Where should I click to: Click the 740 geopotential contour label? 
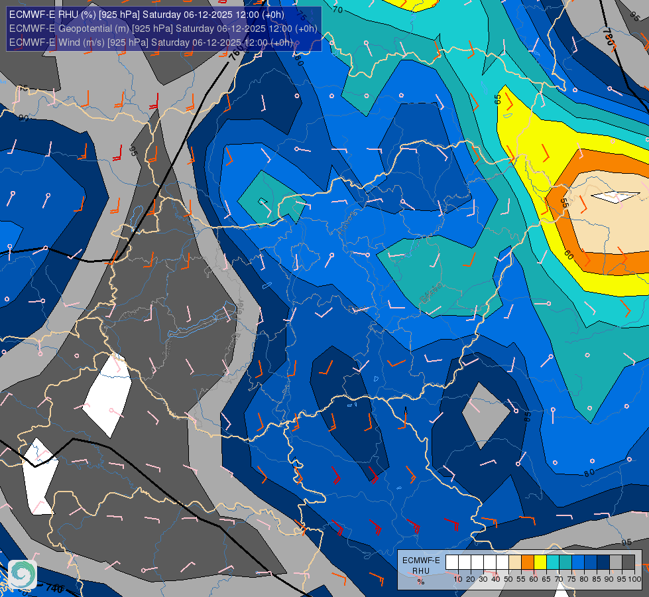pyautogui.click(x=54, y=588)
